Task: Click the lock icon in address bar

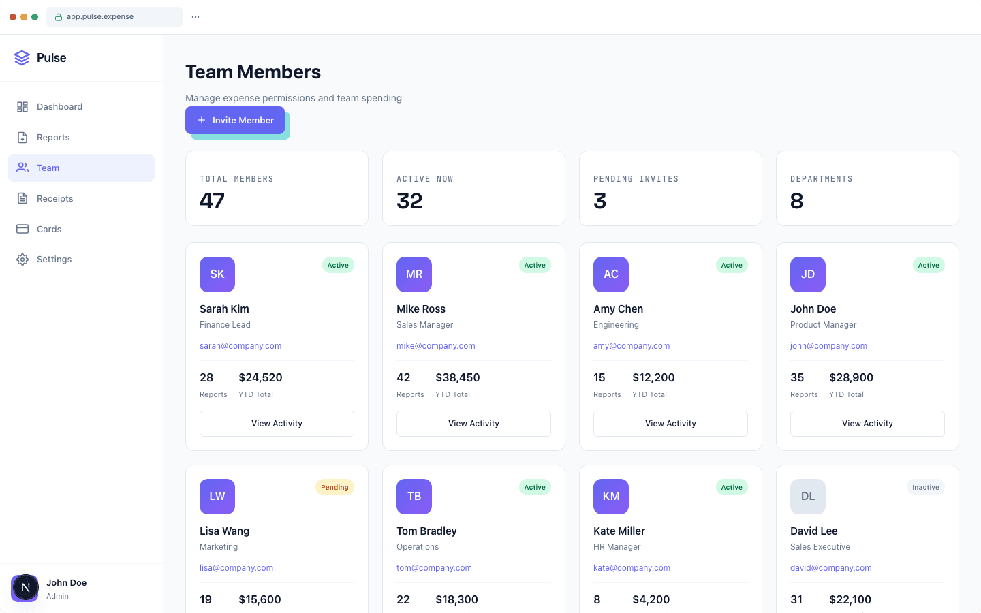Action: 59,17
